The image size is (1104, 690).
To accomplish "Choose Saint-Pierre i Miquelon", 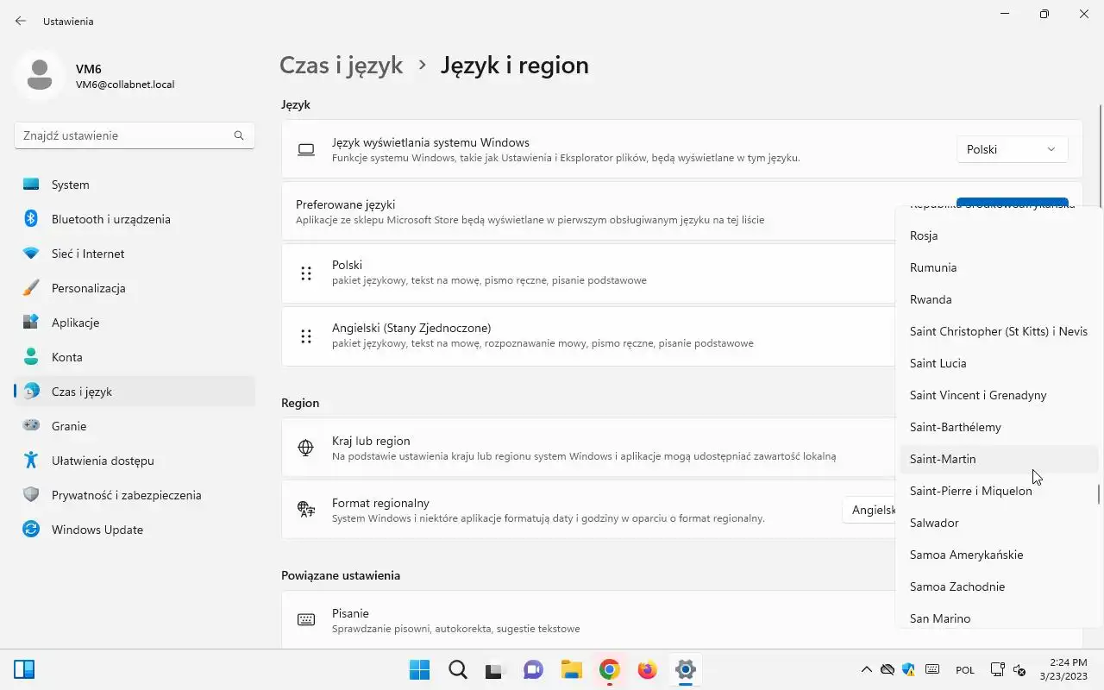I will pyautogui.click(x=999, y=491).
